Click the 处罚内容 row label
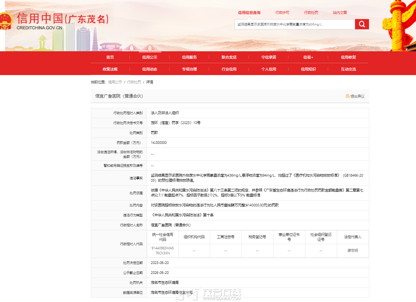The width and height of the screenshot is (416, 302). pyautogui.click(x=136, y=205)
